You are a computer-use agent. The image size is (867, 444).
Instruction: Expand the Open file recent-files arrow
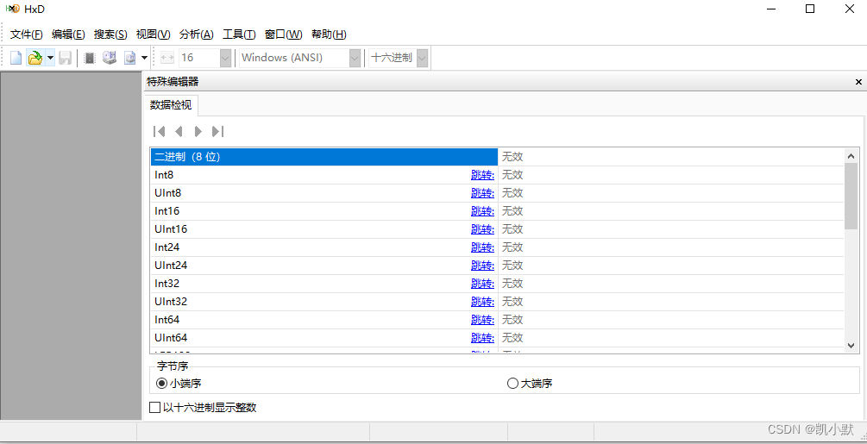coord(50,58)
